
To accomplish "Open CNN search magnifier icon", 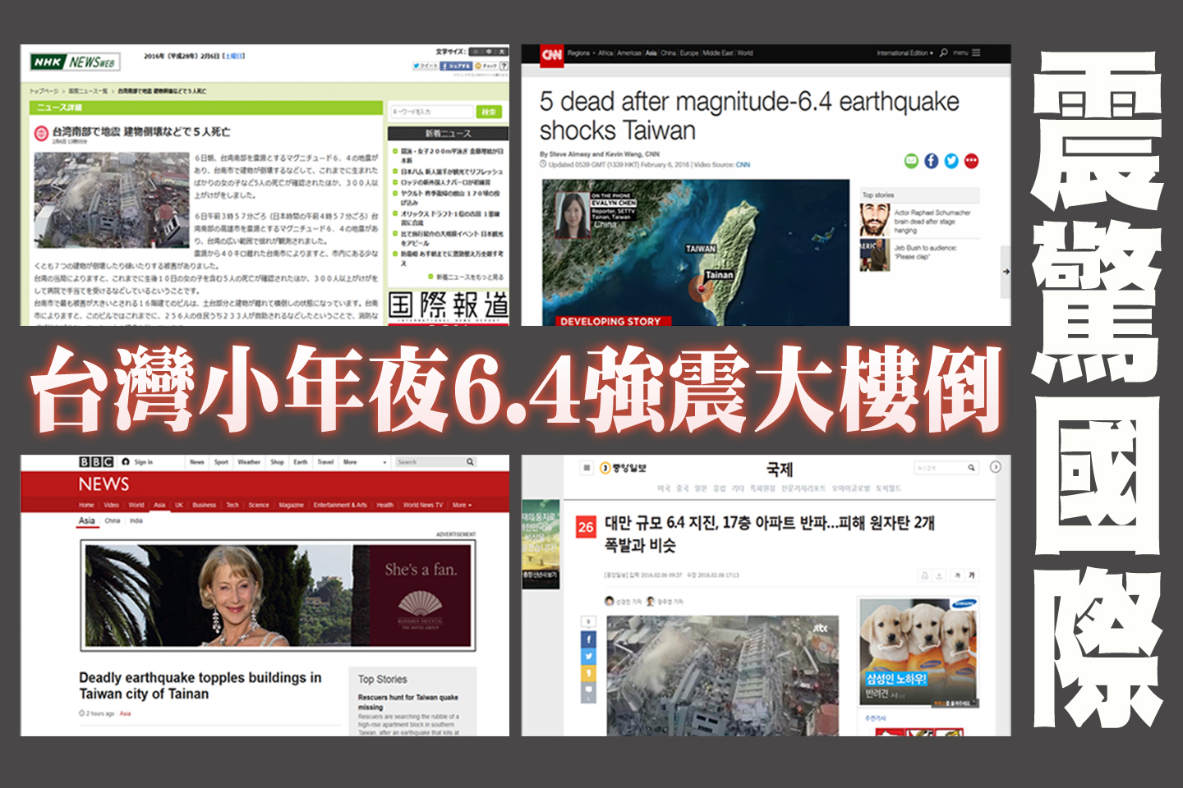I will (944, 53).
